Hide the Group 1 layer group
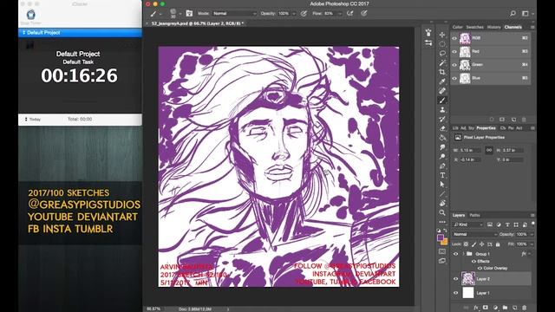555x312 pixels. point(456,254)
